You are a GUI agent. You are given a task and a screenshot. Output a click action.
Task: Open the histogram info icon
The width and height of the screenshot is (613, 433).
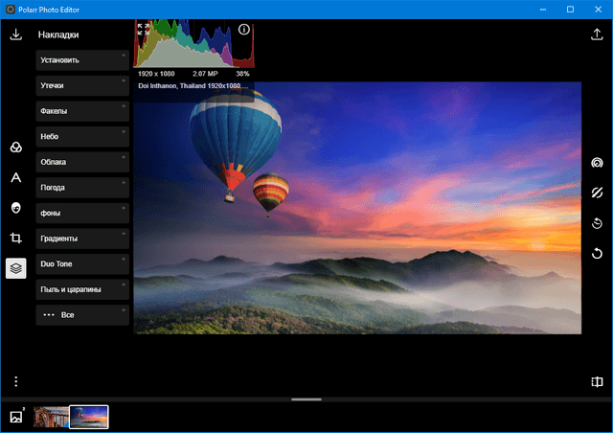tap(243, 30)
